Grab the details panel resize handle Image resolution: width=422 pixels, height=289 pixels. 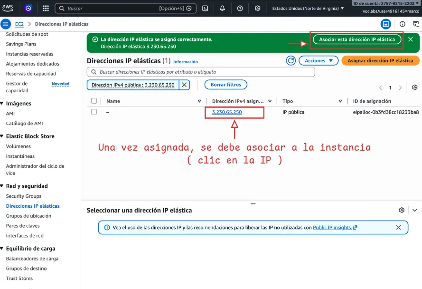click(253, 204)
